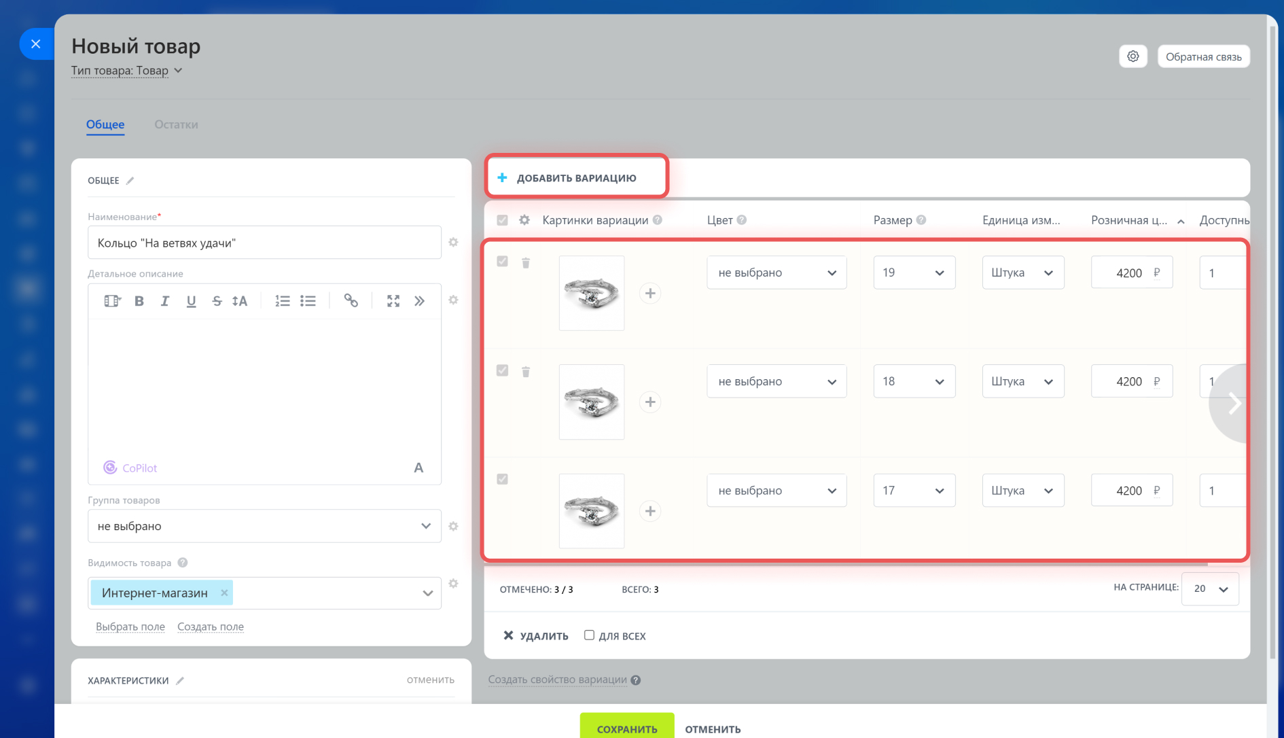The width and height of the screenshot is (1284, 738).
Task: Edit the ХАРАКТЕРИСТИКИ section title pencil
Action: pyautogui.click(x=180, y=681)
